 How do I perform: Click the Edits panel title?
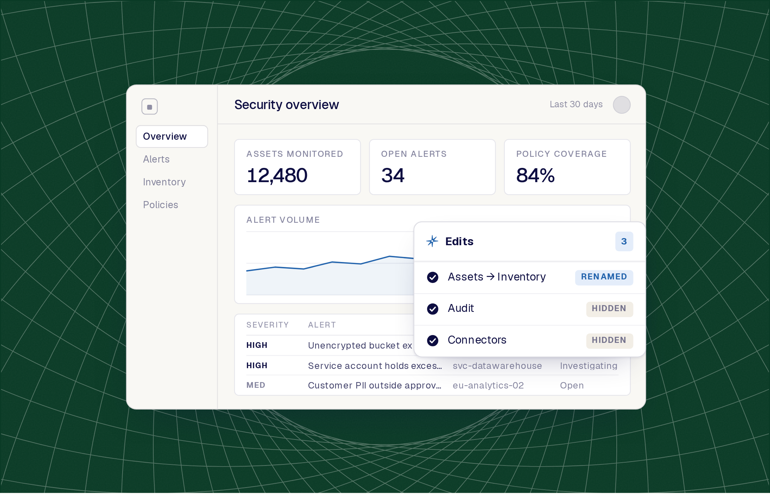(x=459, y=241)
